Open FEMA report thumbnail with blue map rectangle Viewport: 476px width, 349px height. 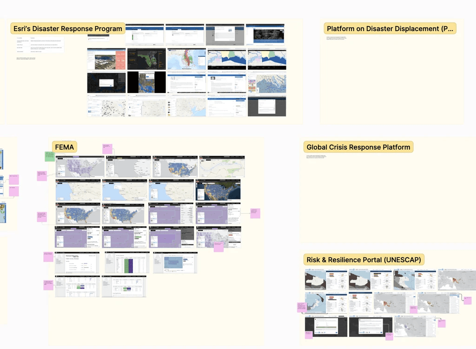[175, 263]
